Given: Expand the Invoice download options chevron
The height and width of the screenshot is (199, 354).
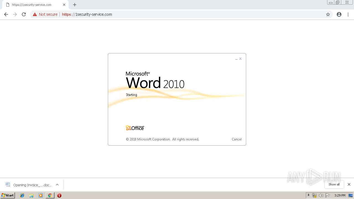Looking at the screenshot, I should click(x=57, y=185).
